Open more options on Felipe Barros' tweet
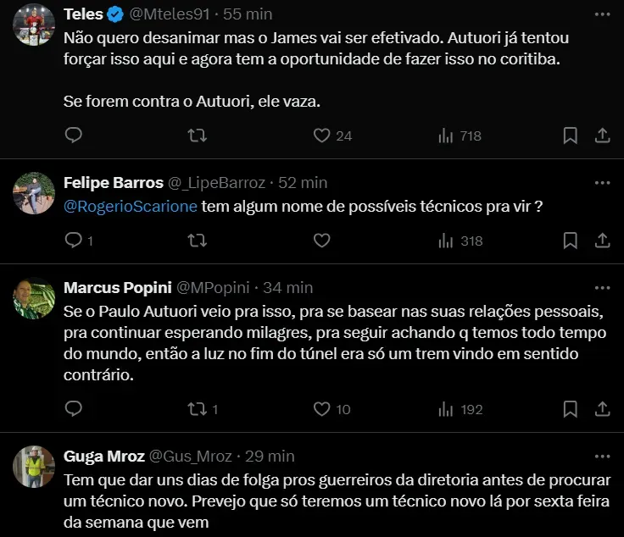624x537 pixels. (x=602, y=183)
